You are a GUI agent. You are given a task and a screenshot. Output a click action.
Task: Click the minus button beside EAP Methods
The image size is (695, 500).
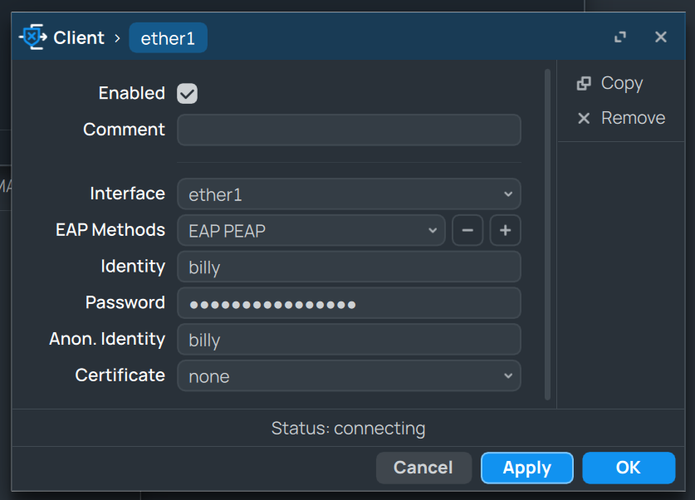point(467,230)
